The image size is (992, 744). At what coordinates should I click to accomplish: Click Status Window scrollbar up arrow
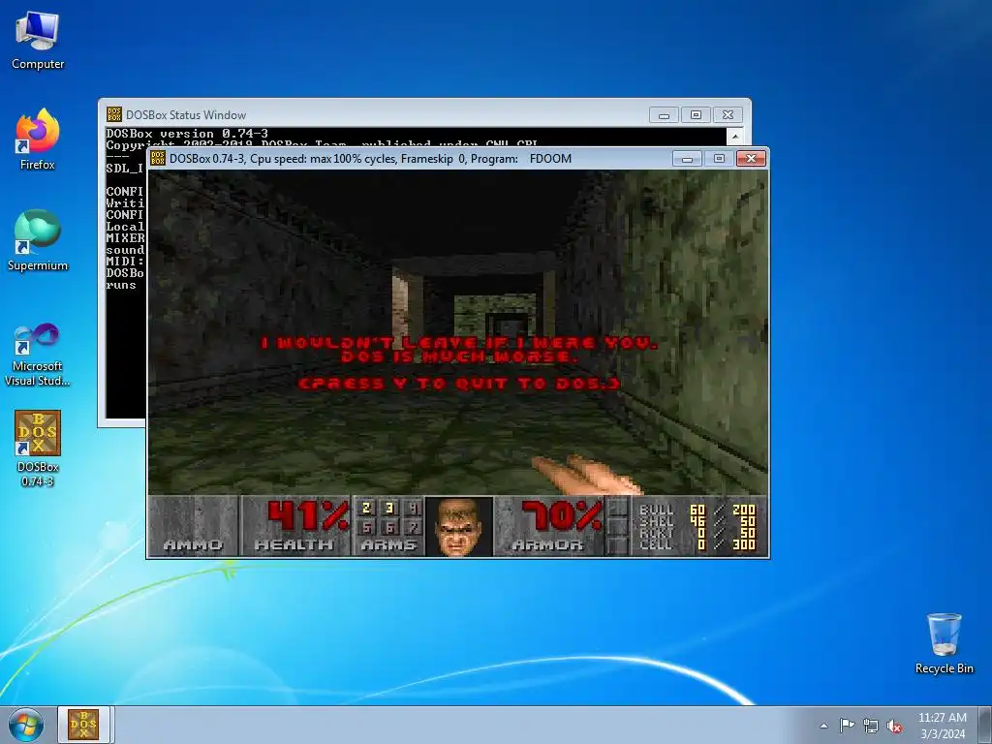735,136
